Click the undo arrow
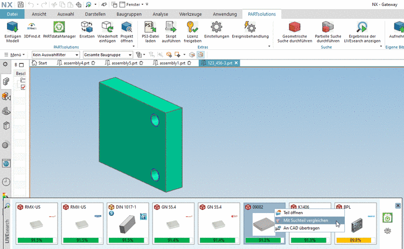 tap(31, 4)
